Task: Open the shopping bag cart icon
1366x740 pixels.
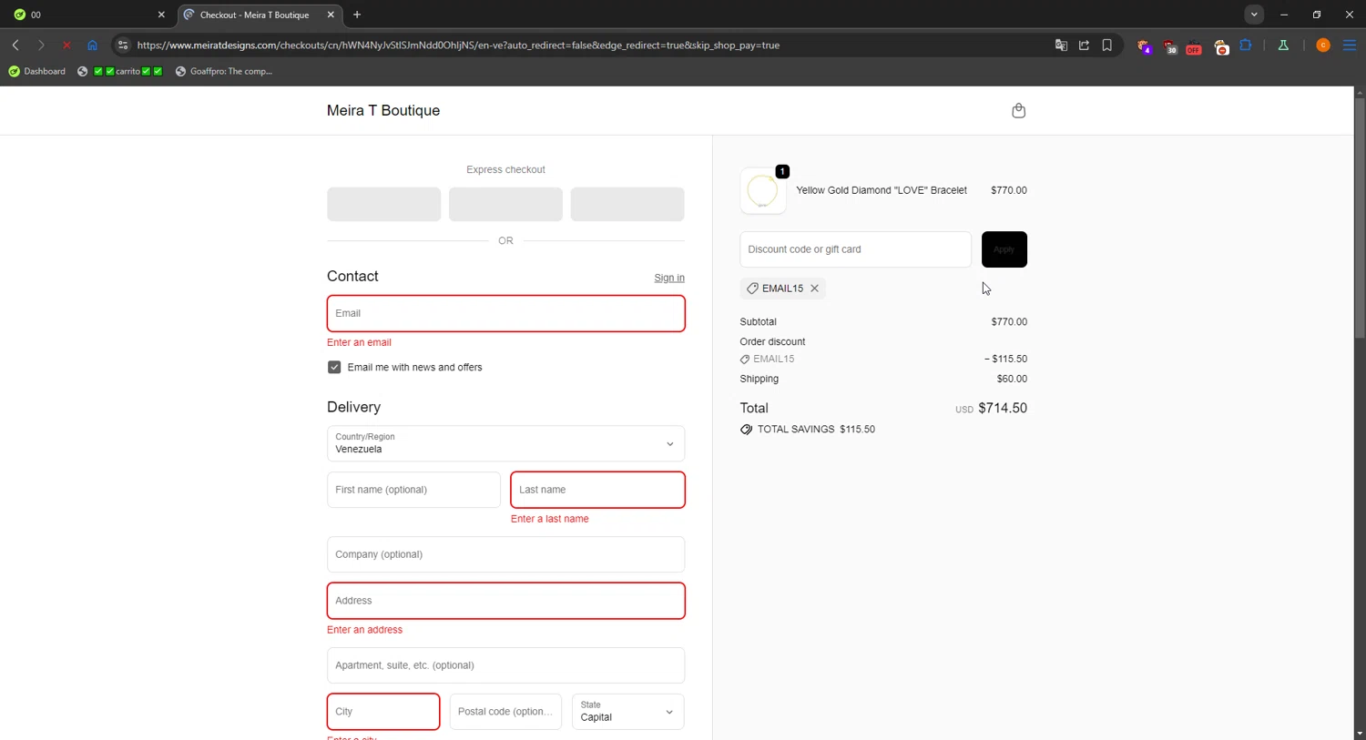Action: tap(1018, 110)
